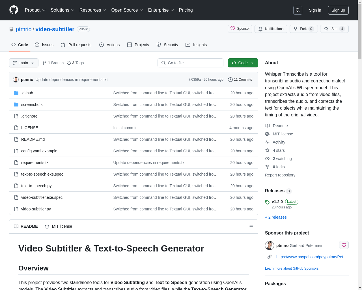Open the Security tab
This screenshot has height=290, width=362.
(x=167, y=45)
